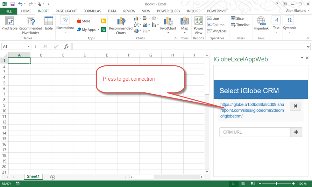This screenshot has height=187, width=312.
Task: Click the formula bar input
Action: coord(189,46)
